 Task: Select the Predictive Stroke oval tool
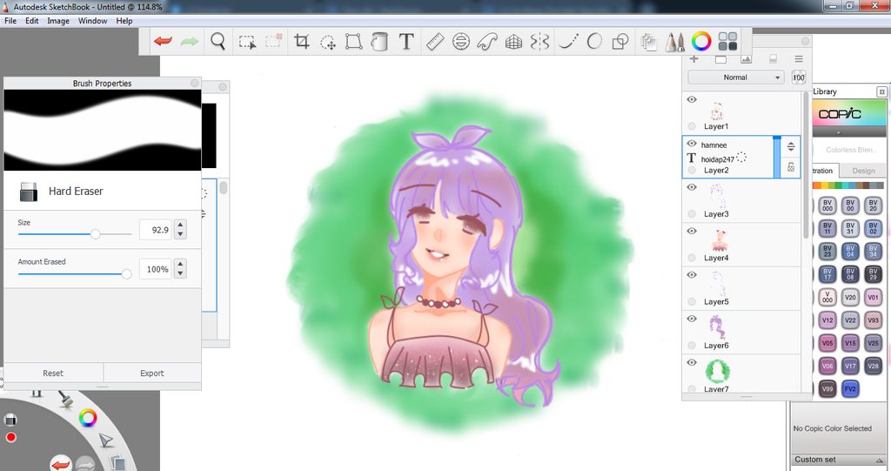pos(594,41)
